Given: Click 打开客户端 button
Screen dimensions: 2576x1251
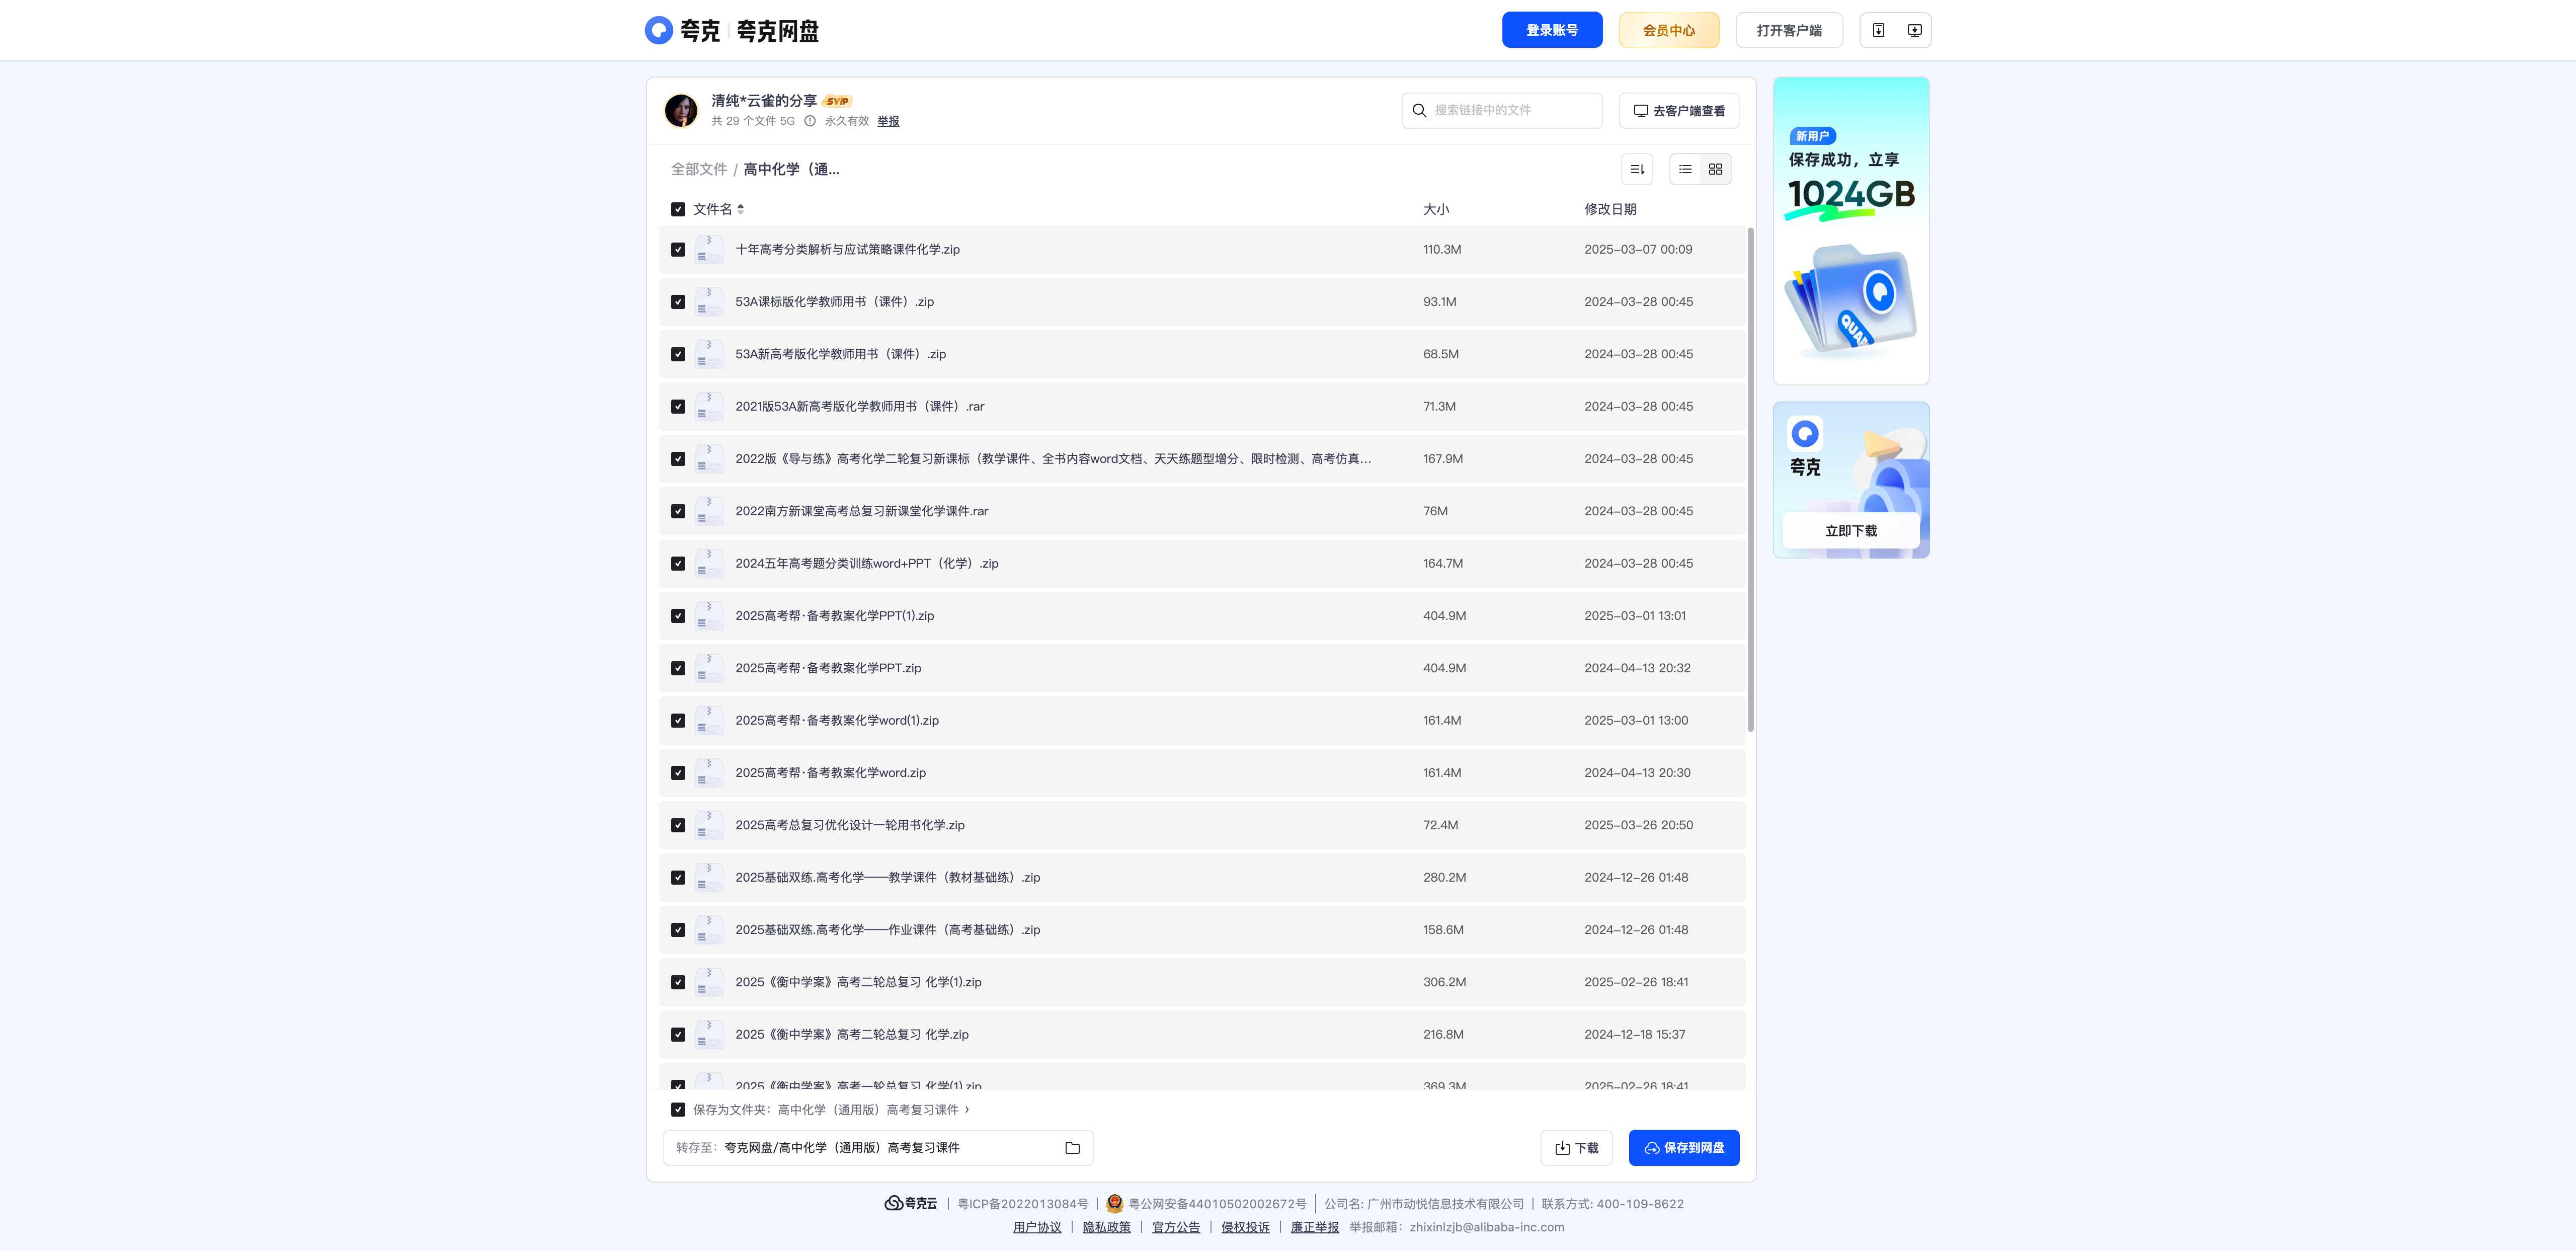Looking at the screenshot, I should (x=1788, y=30).
